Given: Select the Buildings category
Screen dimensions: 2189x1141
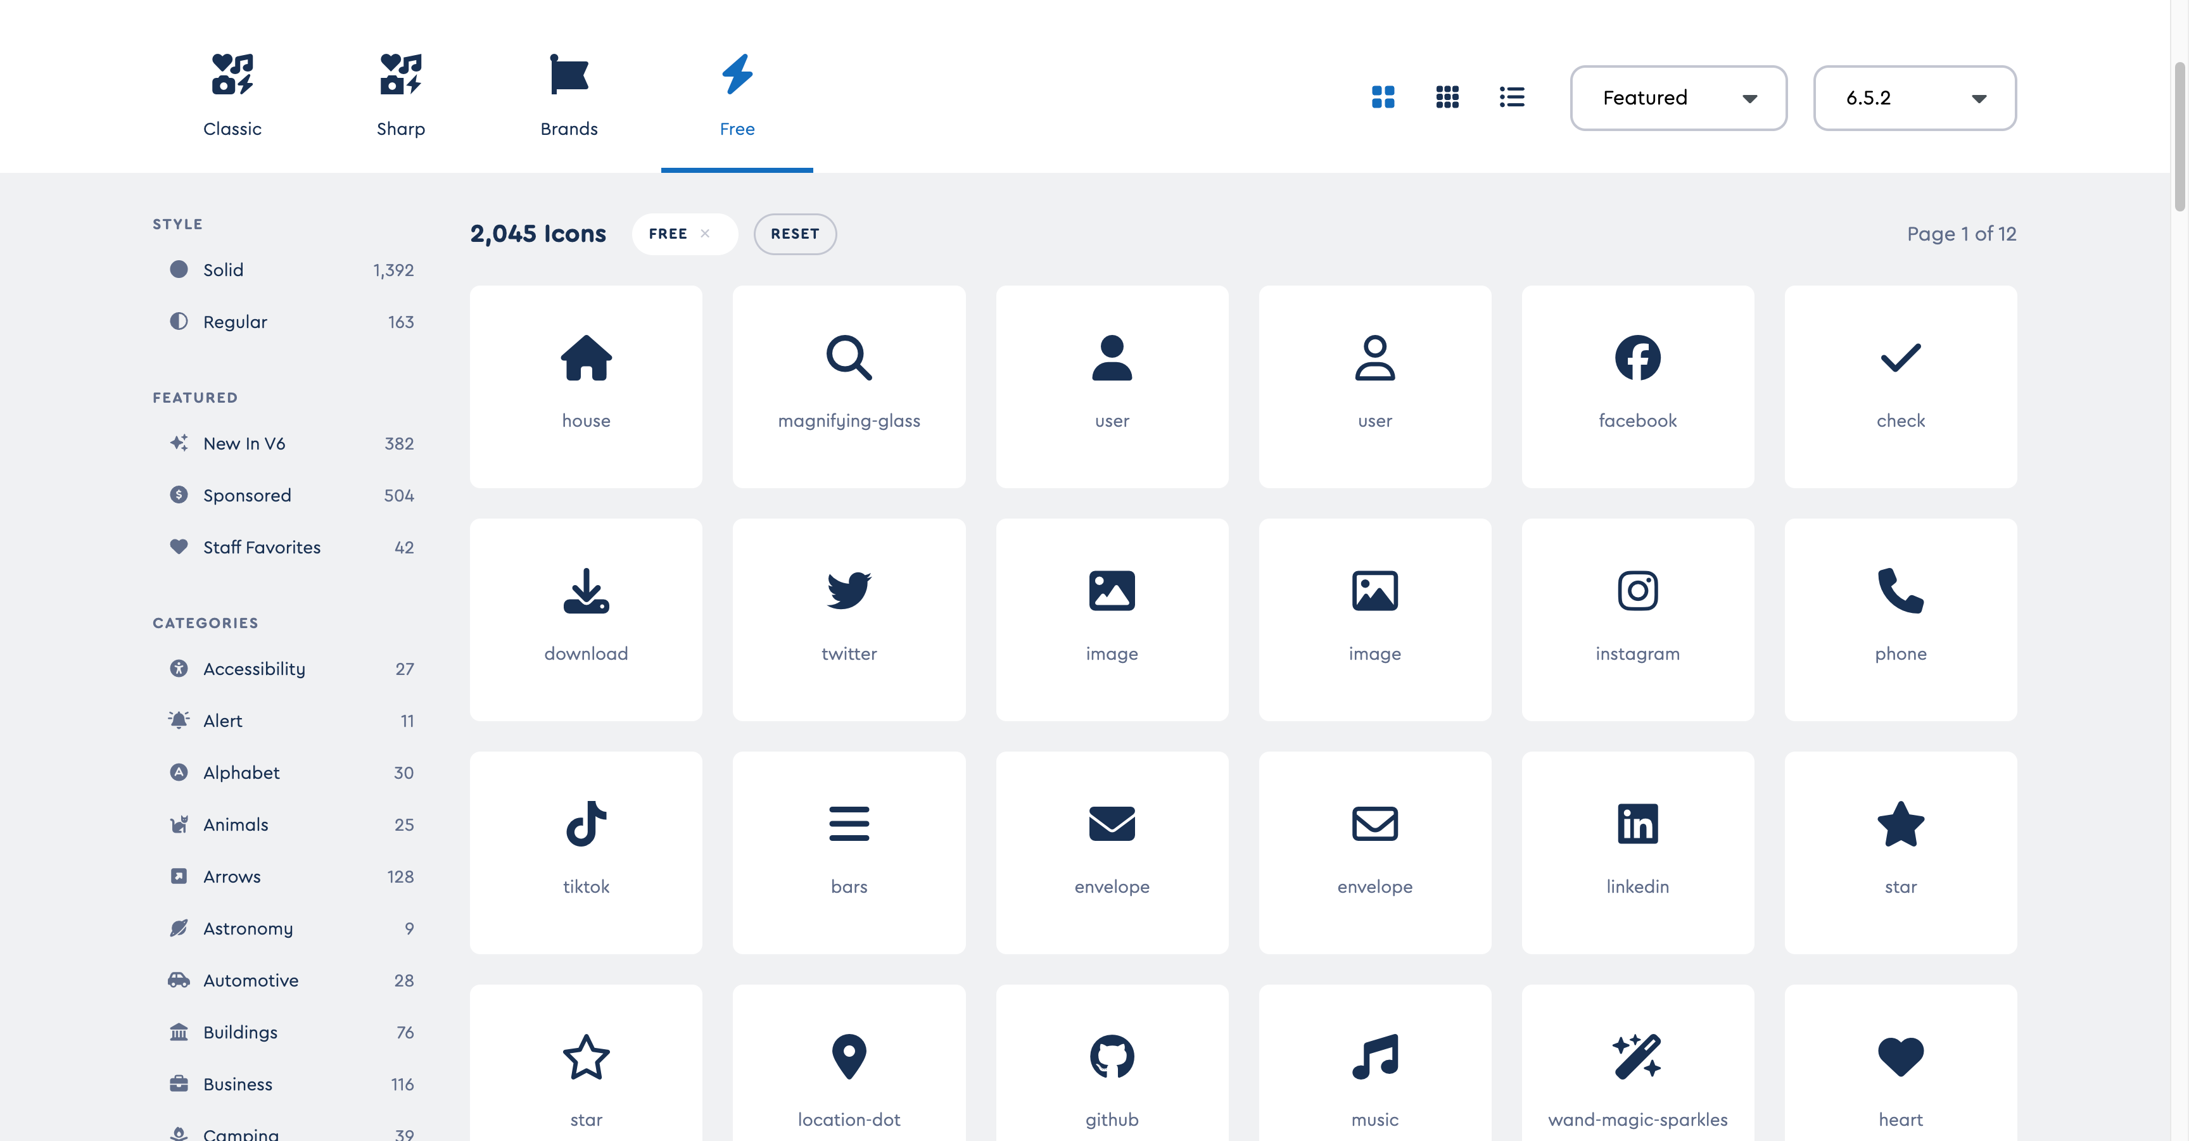Looking at the screenshot, I should point(291,1031).
